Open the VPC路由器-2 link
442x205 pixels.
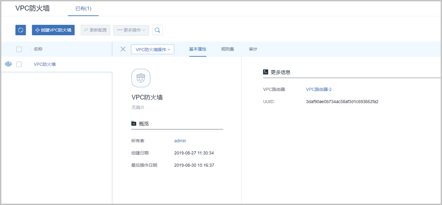(x=319, y=89)
